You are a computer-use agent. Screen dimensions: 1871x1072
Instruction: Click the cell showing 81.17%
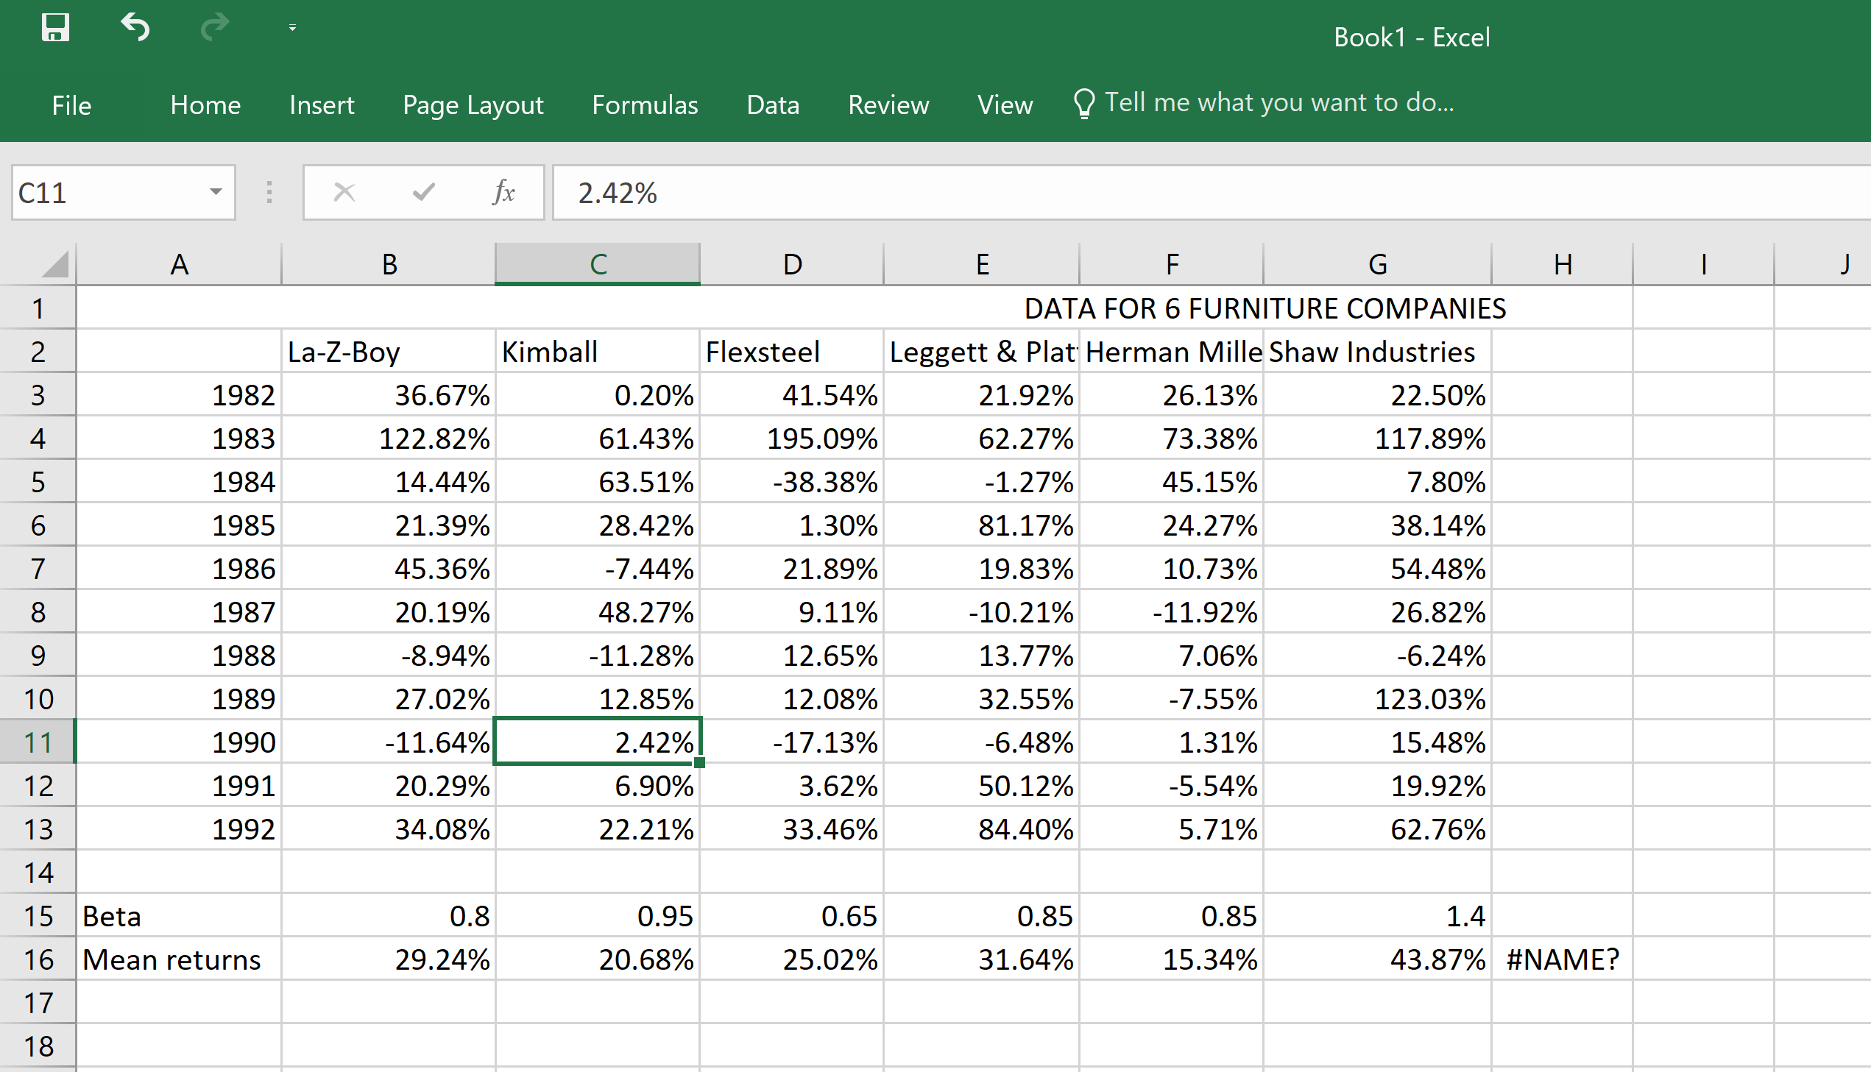coord(983,525)
